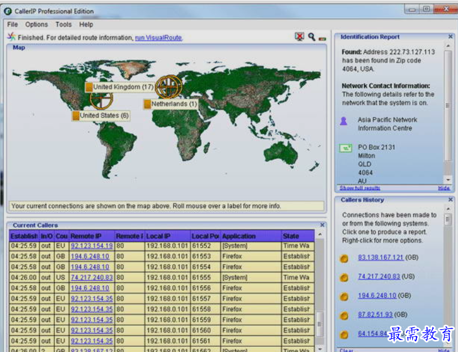Image resolution: width=458 pixels, height=352 pixels.
Task: Click up arrow of Identification Report scrollbar
Action: pos(448,46)
